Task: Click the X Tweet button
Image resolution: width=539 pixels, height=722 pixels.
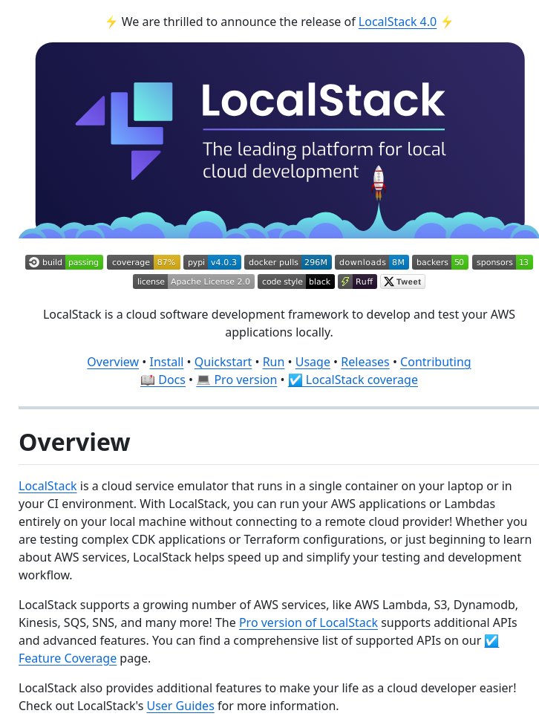Action: tap(402, 282)
